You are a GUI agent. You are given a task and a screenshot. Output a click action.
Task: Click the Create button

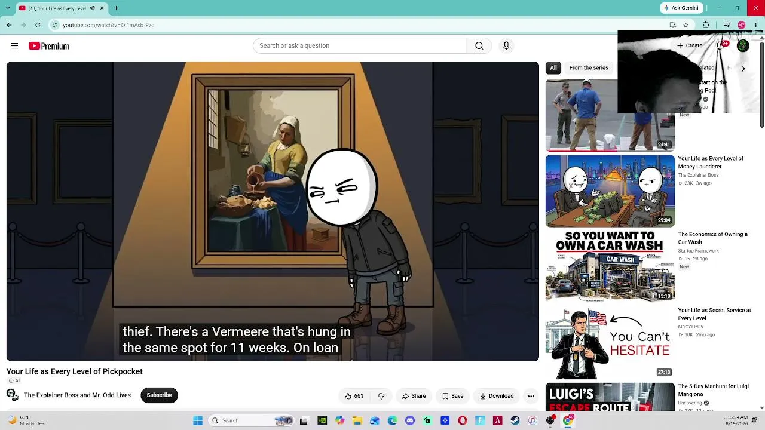pos(690,45)
